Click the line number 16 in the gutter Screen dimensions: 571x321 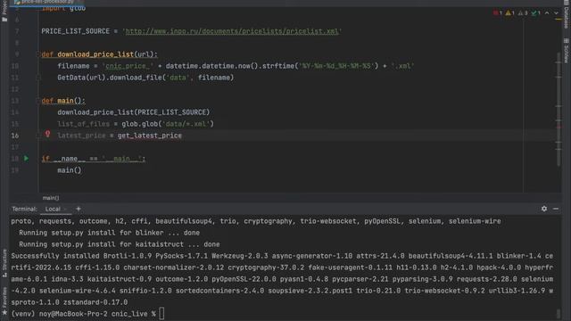point(14,136)
